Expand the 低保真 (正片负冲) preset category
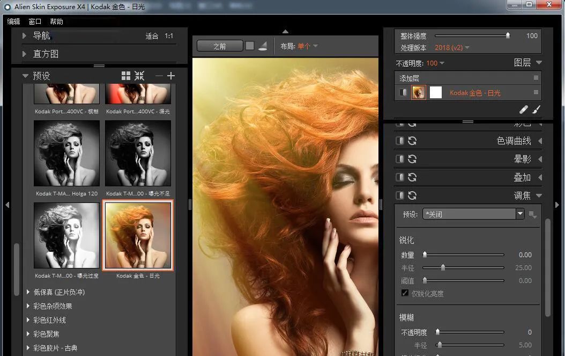565x356 pixels. coord(28,292)
